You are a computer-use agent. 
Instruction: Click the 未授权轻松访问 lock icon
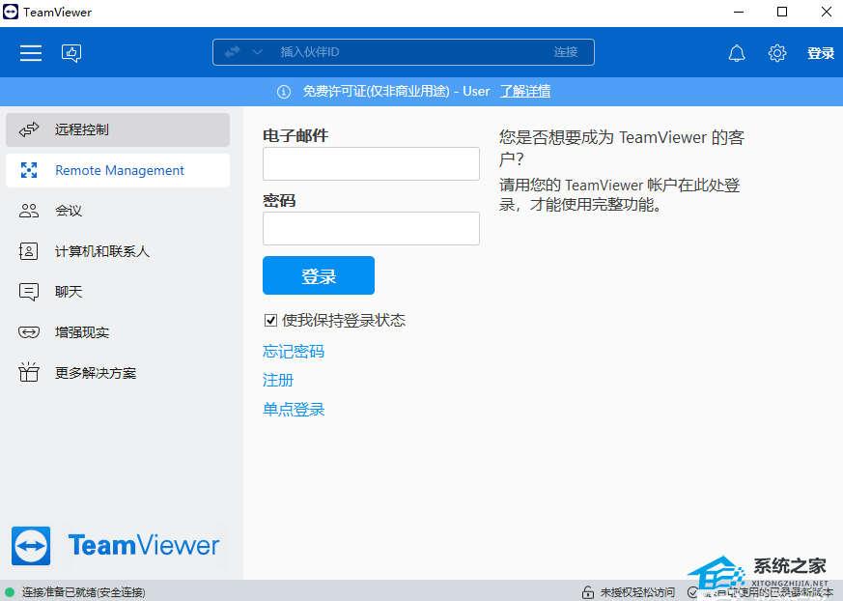(x=588, y=592)
